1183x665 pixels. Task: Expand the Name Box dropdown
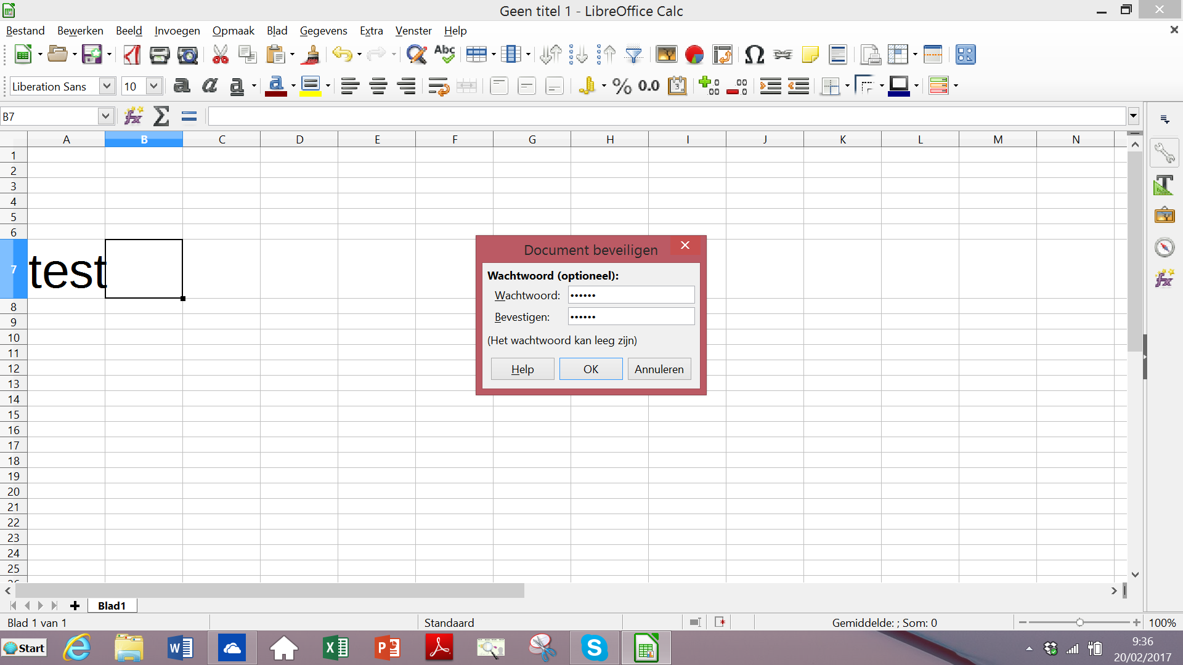[105, 116]
